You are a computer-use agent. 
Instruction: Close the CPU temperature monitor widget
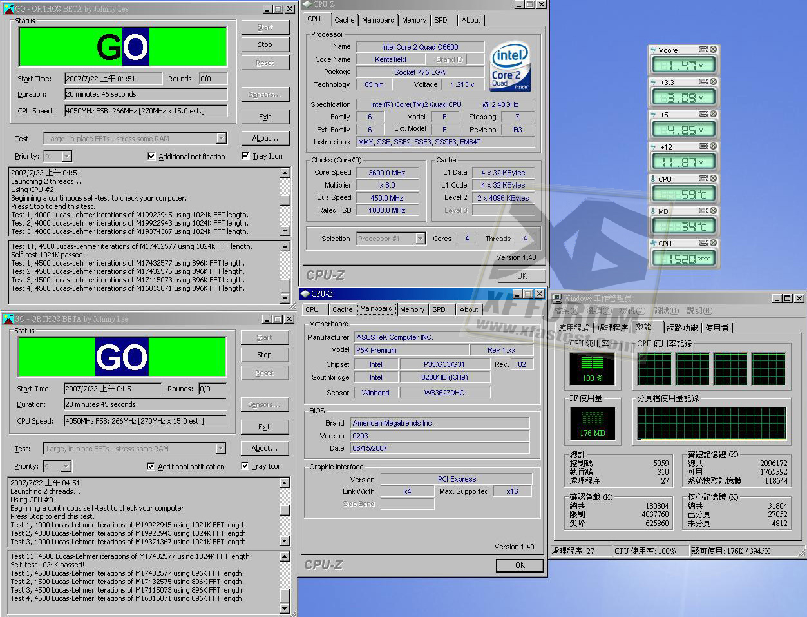(713, 179)
